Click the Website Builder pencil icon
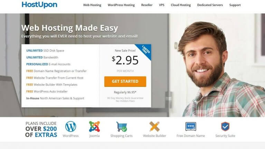 (154, 126)
